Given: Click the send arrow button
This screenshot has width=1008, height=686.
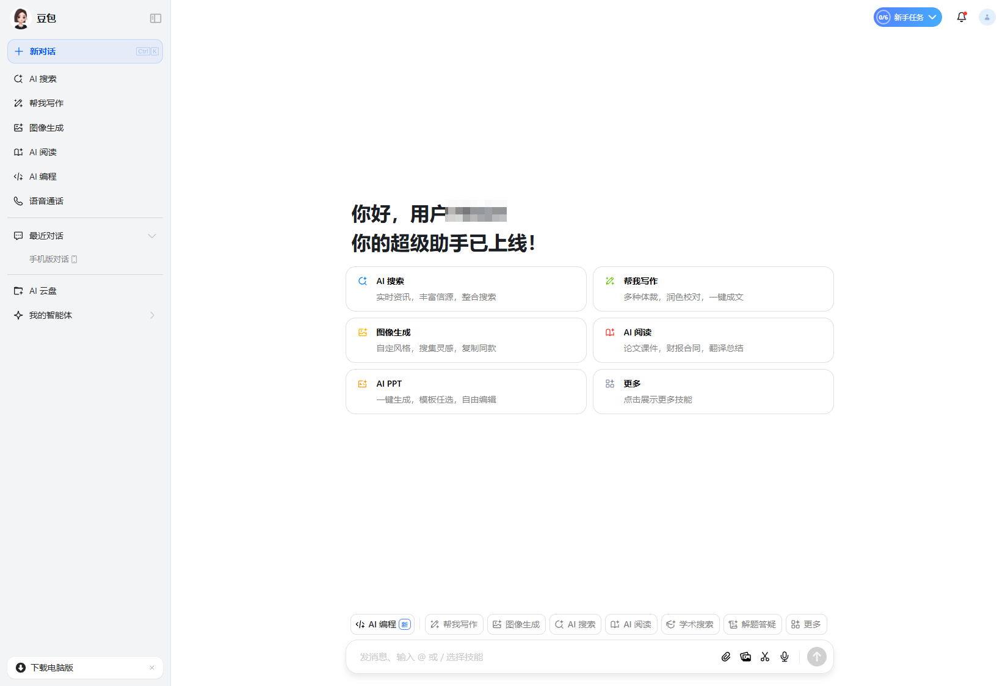Looking at the screenshot, I should (x=817, y=657).
